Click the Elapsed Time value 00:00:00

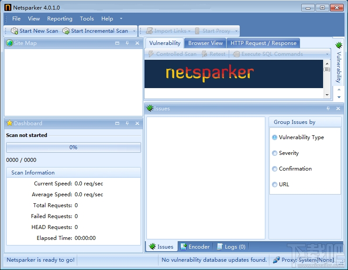(x=85, y=238)
